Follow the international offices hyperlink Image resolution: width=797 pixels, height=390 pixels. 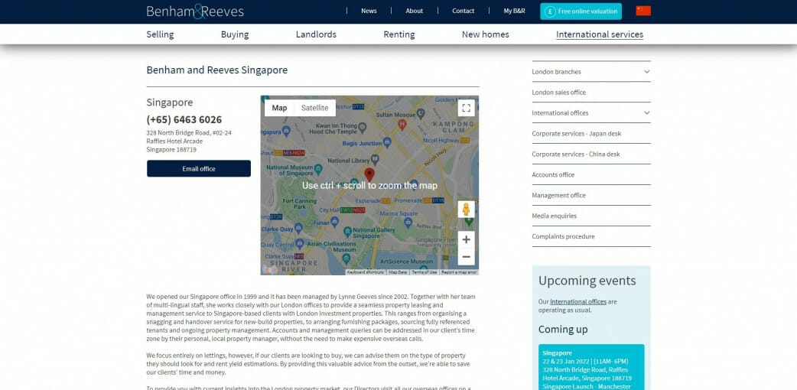(578, 301)
